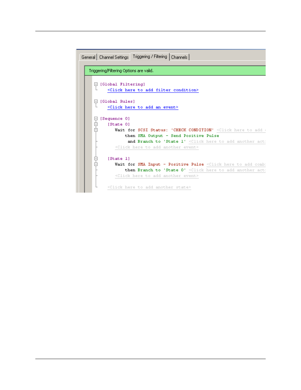Add another event under State 0
The width and height of the screenshot is (301, 390).
(x=157, y=147)
